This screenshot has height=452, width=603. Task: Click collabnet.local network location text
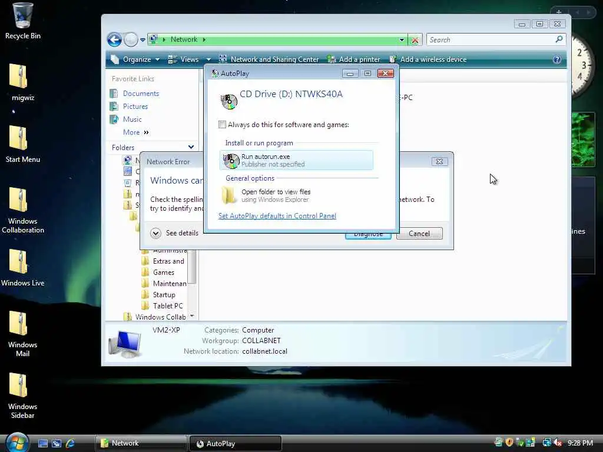pyautogui.click(x=264, y=351)
